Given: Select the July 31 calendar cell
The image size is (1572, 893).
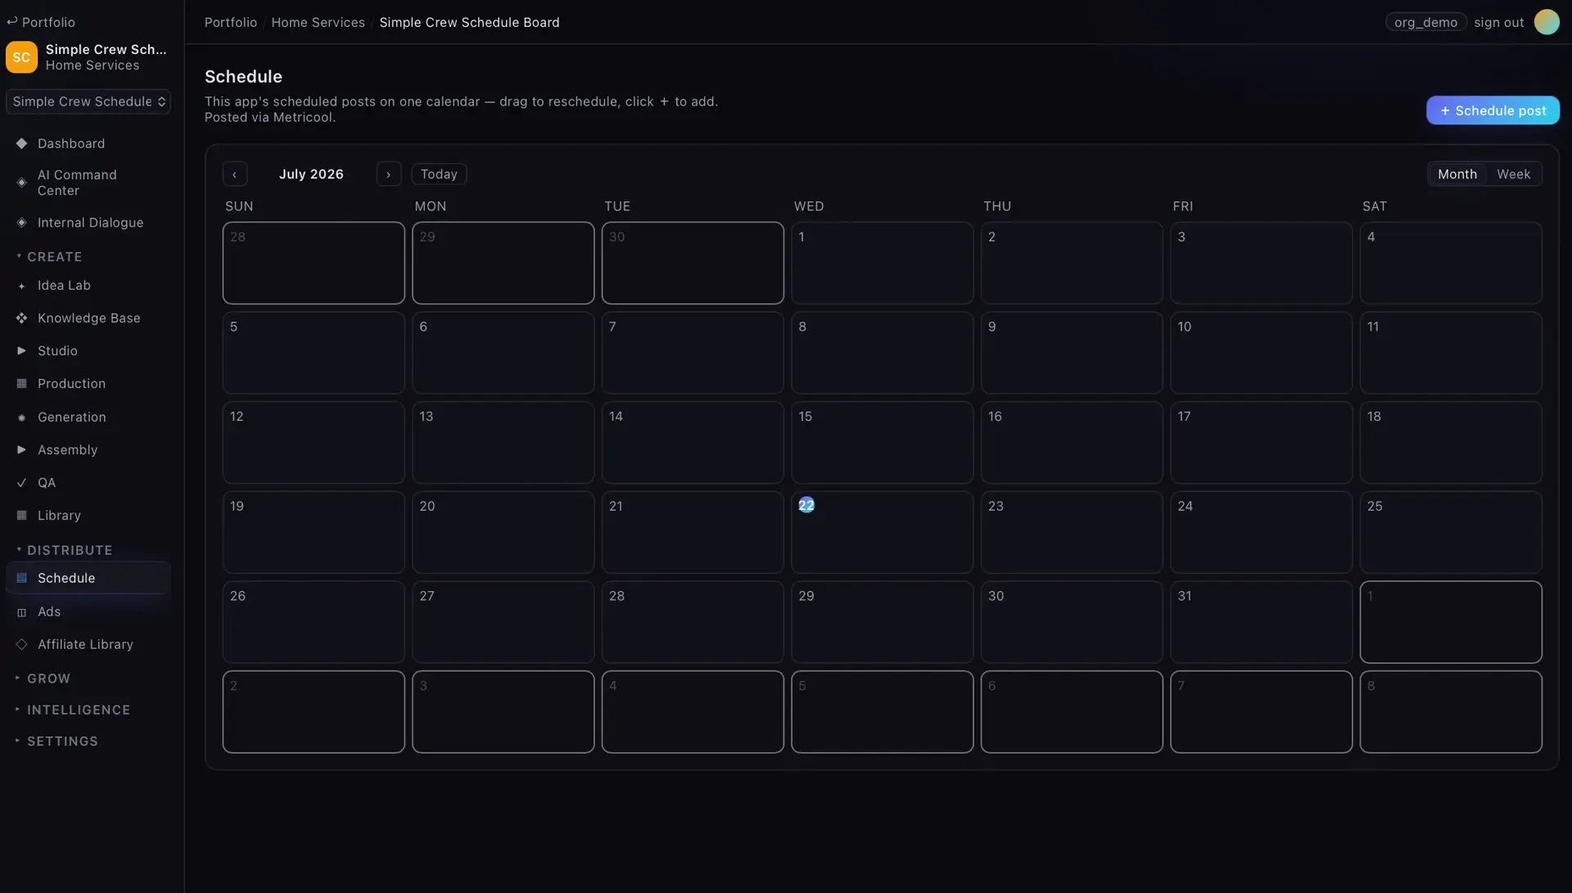Looking at the screenshot, I should (1261, 622).
